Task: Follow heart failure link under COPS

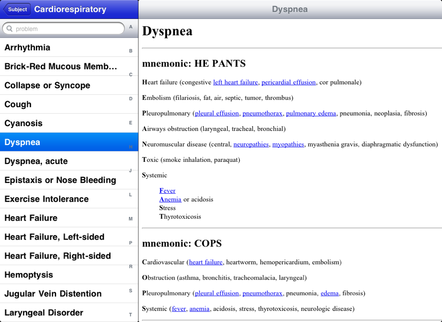Action: (x=206, y=262)
